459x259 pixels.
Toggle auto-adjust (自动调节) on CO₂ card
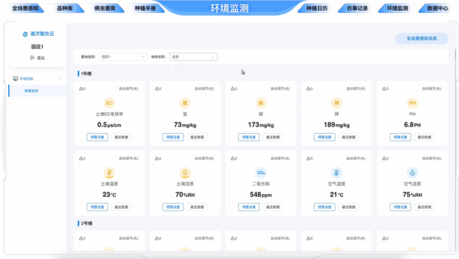(280, 158)
